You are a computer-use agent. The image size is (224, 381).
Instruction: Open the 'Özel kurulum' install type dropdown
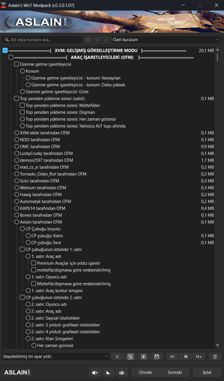point(166,40)
